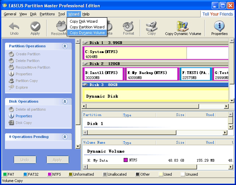This screenshot has height=185, width=236.
Task: Select the H: My Data volume row
Action: click(158, 160)
